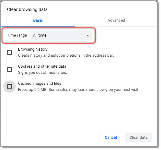161x150 pixels.
Task: Cancel the clear browsing data dialog
Action: 111,137
